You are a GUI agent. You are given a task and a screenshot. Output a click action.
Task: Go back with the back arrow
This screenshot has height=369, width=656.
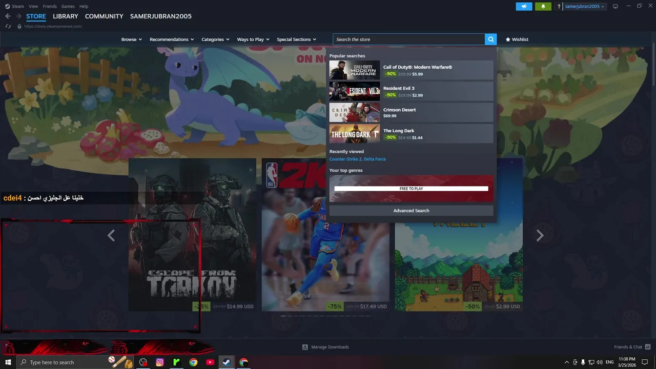(8, 16)
